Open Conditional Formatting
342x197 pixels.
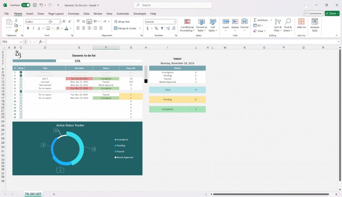187,25
